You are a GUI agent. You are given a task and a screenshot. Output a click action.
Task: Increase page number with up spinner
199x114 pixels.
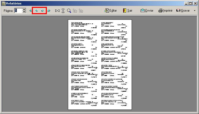(x=24, y=9)
